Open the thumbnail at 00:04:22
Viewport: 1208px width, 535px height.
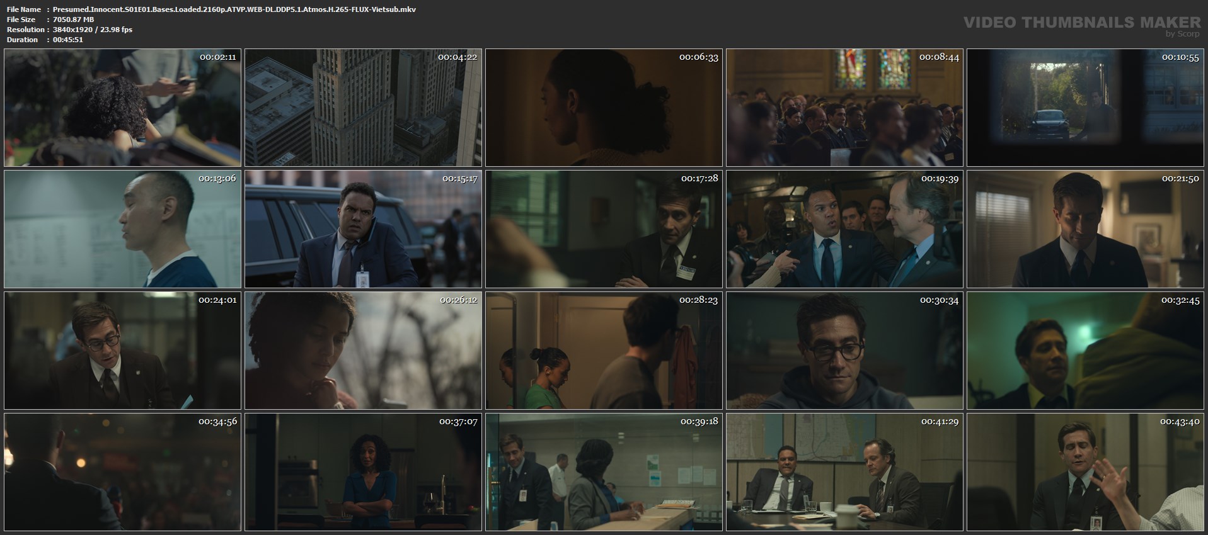[x=364, y=108]
